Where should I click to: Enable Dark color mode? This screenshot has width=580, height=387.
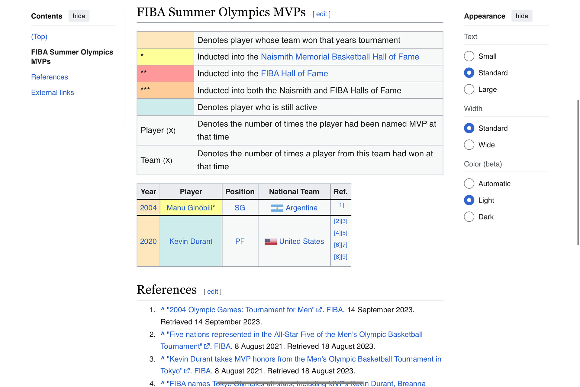click(469, 217)
